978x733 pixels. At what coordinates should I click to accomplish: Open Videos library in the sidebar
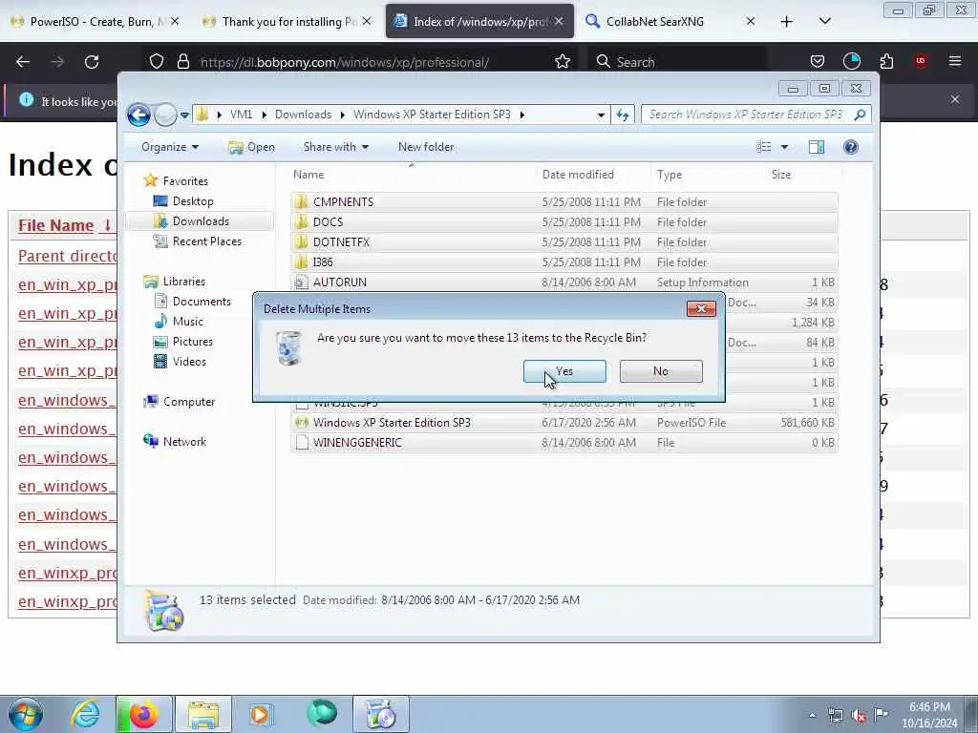(189, 362)
